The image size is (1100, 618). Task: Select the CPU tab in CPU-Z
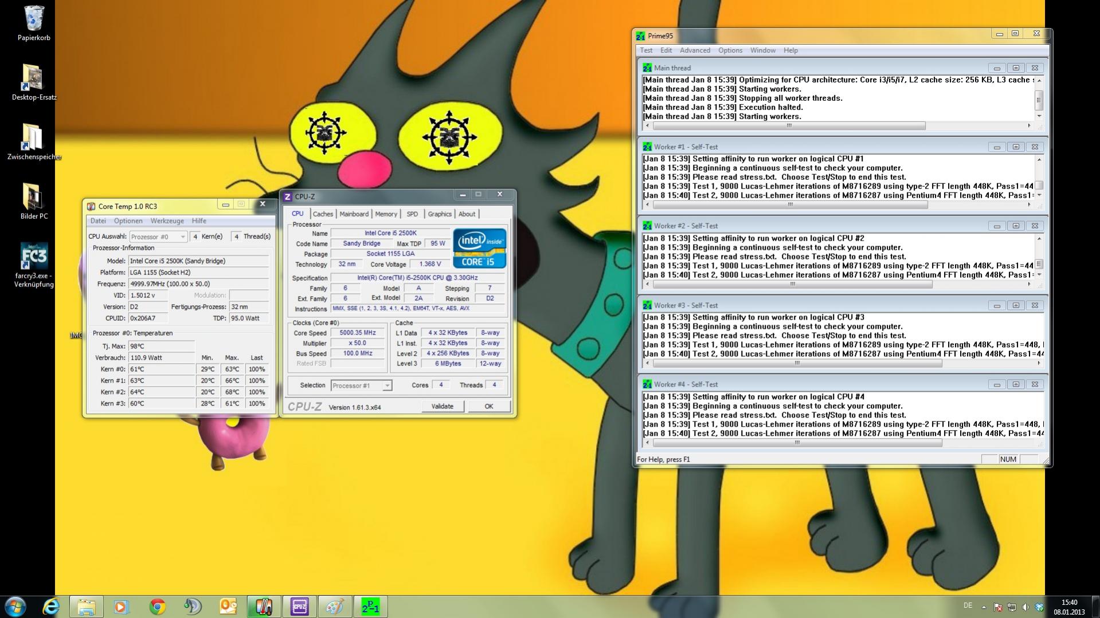[297, 214]
